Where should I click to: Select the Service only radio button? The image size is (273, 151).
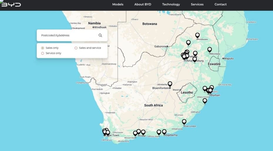pos(43,53)
